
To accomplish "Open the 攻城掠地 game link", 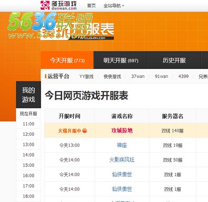I will click(x=122, y=130).
